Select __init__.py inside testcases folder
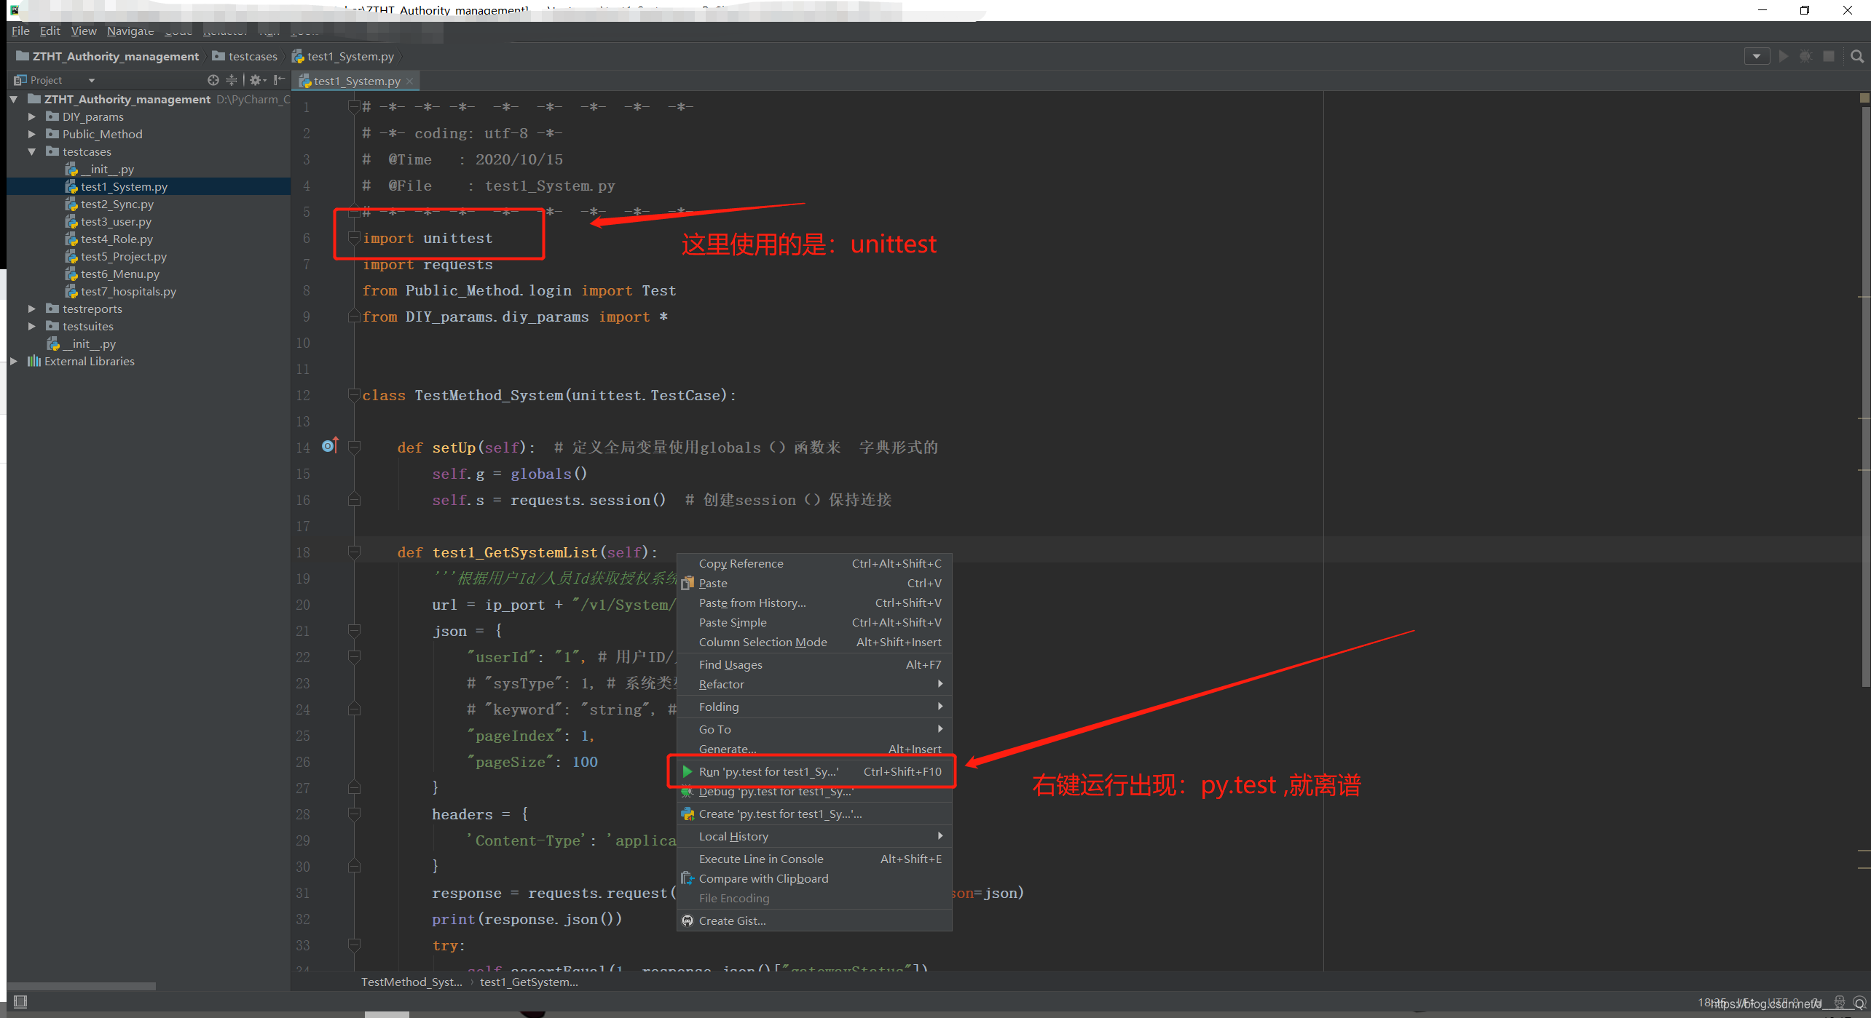 click(107, 169)
